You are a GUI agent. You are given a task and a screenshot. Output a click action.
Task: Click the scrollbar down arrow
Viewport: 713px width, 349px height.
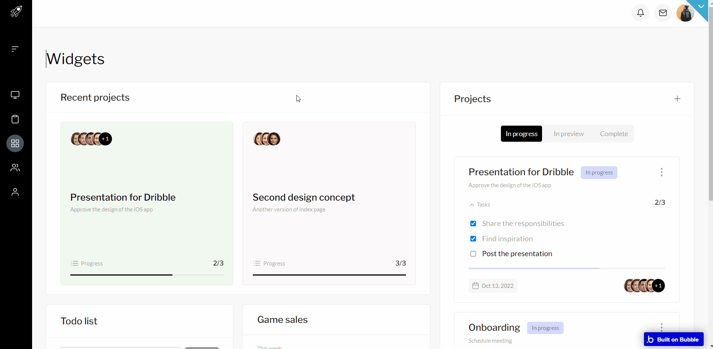click(711, 346)
